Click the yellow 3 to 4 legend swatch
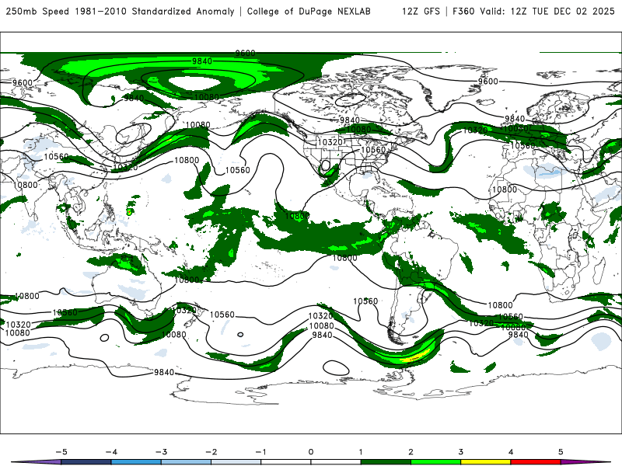This screenshot has width=622, height=466. (x=485, y=462)
